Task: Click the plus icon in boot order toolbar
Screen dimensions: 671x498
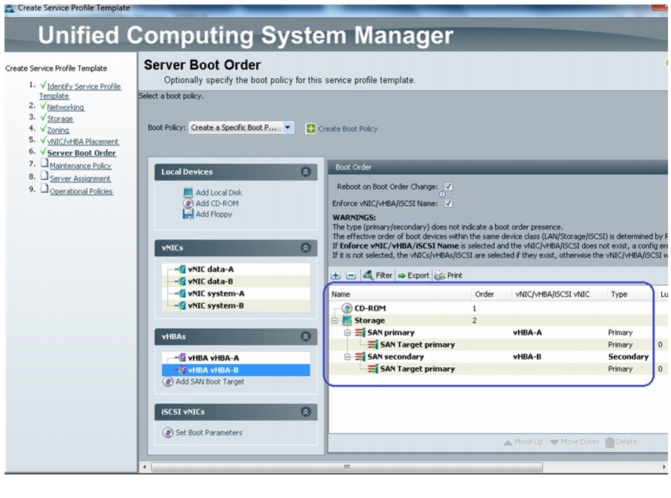Action: click(x=336, y=276)
